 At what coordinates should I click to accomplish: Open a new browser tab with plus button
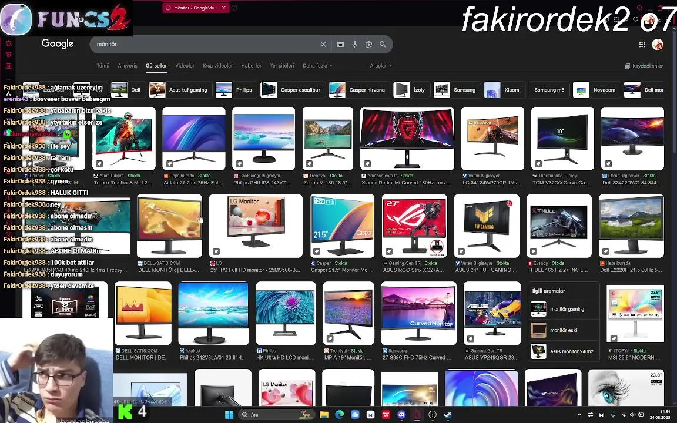pos(234,8)
